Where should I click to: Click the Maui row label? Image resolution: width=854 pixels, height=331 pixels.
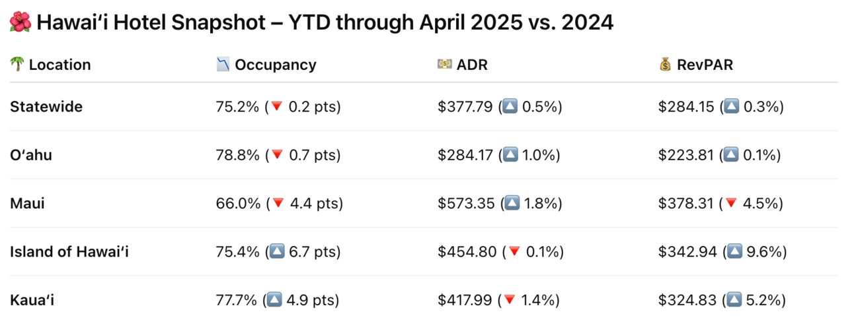click(x=27, y=204)
